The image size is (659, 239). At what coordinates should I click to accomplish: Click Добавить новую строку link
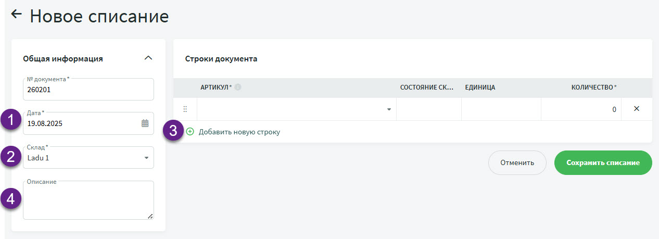pos(239,132)
